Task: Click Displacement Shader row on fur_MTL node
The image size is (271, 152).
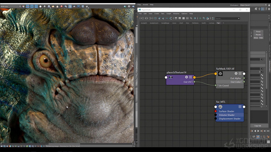Action: (x=230, y=119)
